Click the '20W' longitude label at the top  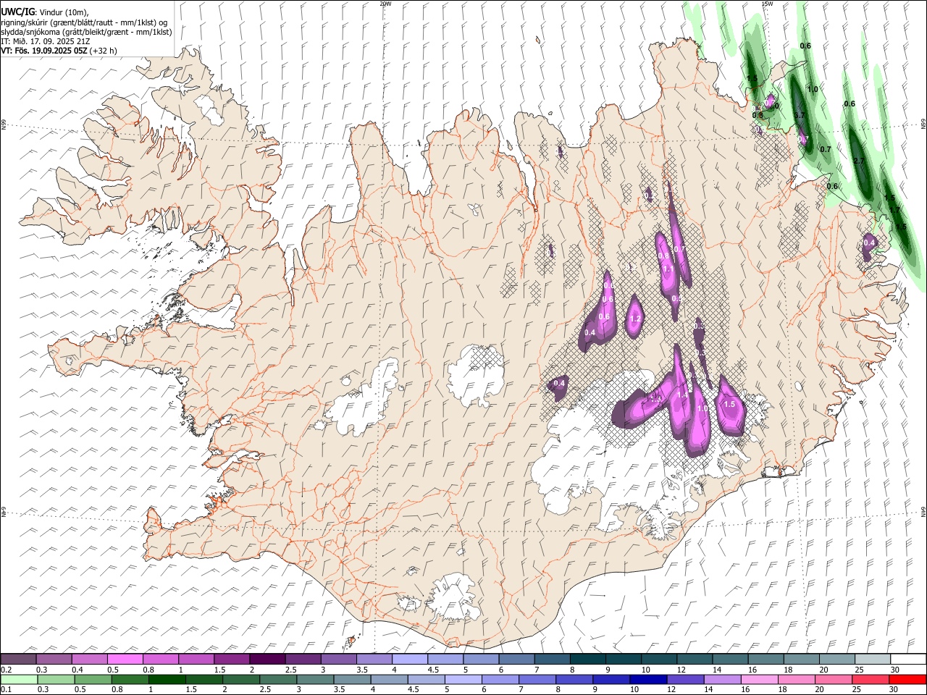[x=385, y=4]
